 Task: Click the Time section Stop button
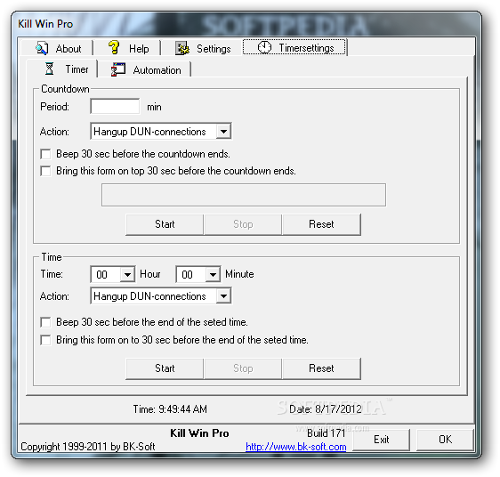coord(243,368)
